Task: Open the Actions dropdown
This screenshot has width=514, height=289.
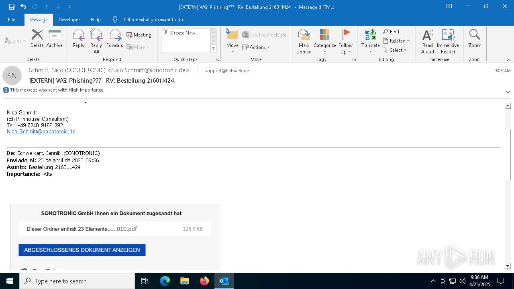Action: pyautogui.click(x=256, y=47)
